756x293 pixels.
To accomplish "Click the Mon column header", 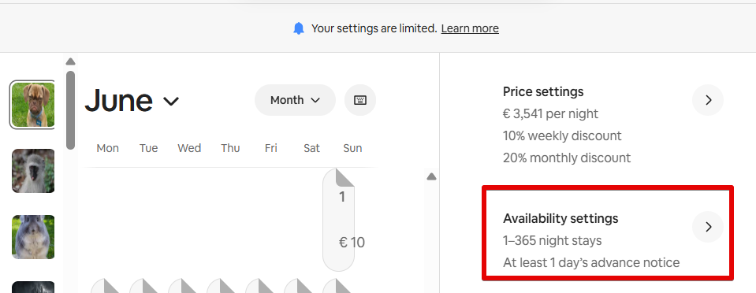I will [x=107, y=148].
